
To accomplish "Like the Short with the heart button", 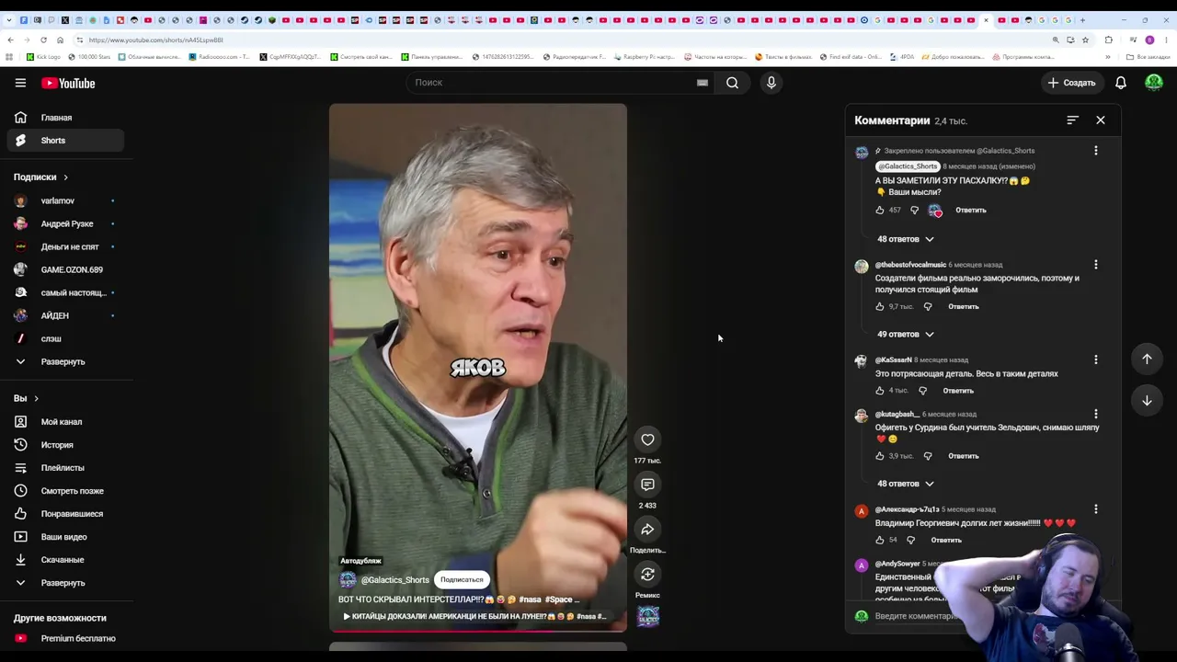I will point(647,439).
